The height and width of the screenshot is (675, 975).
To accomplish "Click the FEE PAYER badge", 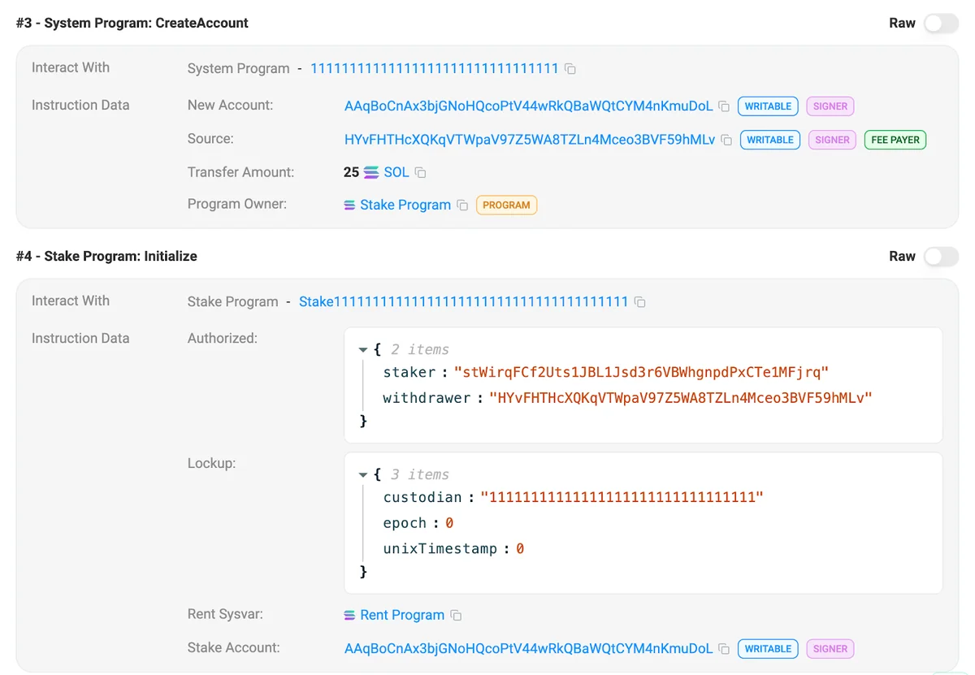I will [895, 140].
